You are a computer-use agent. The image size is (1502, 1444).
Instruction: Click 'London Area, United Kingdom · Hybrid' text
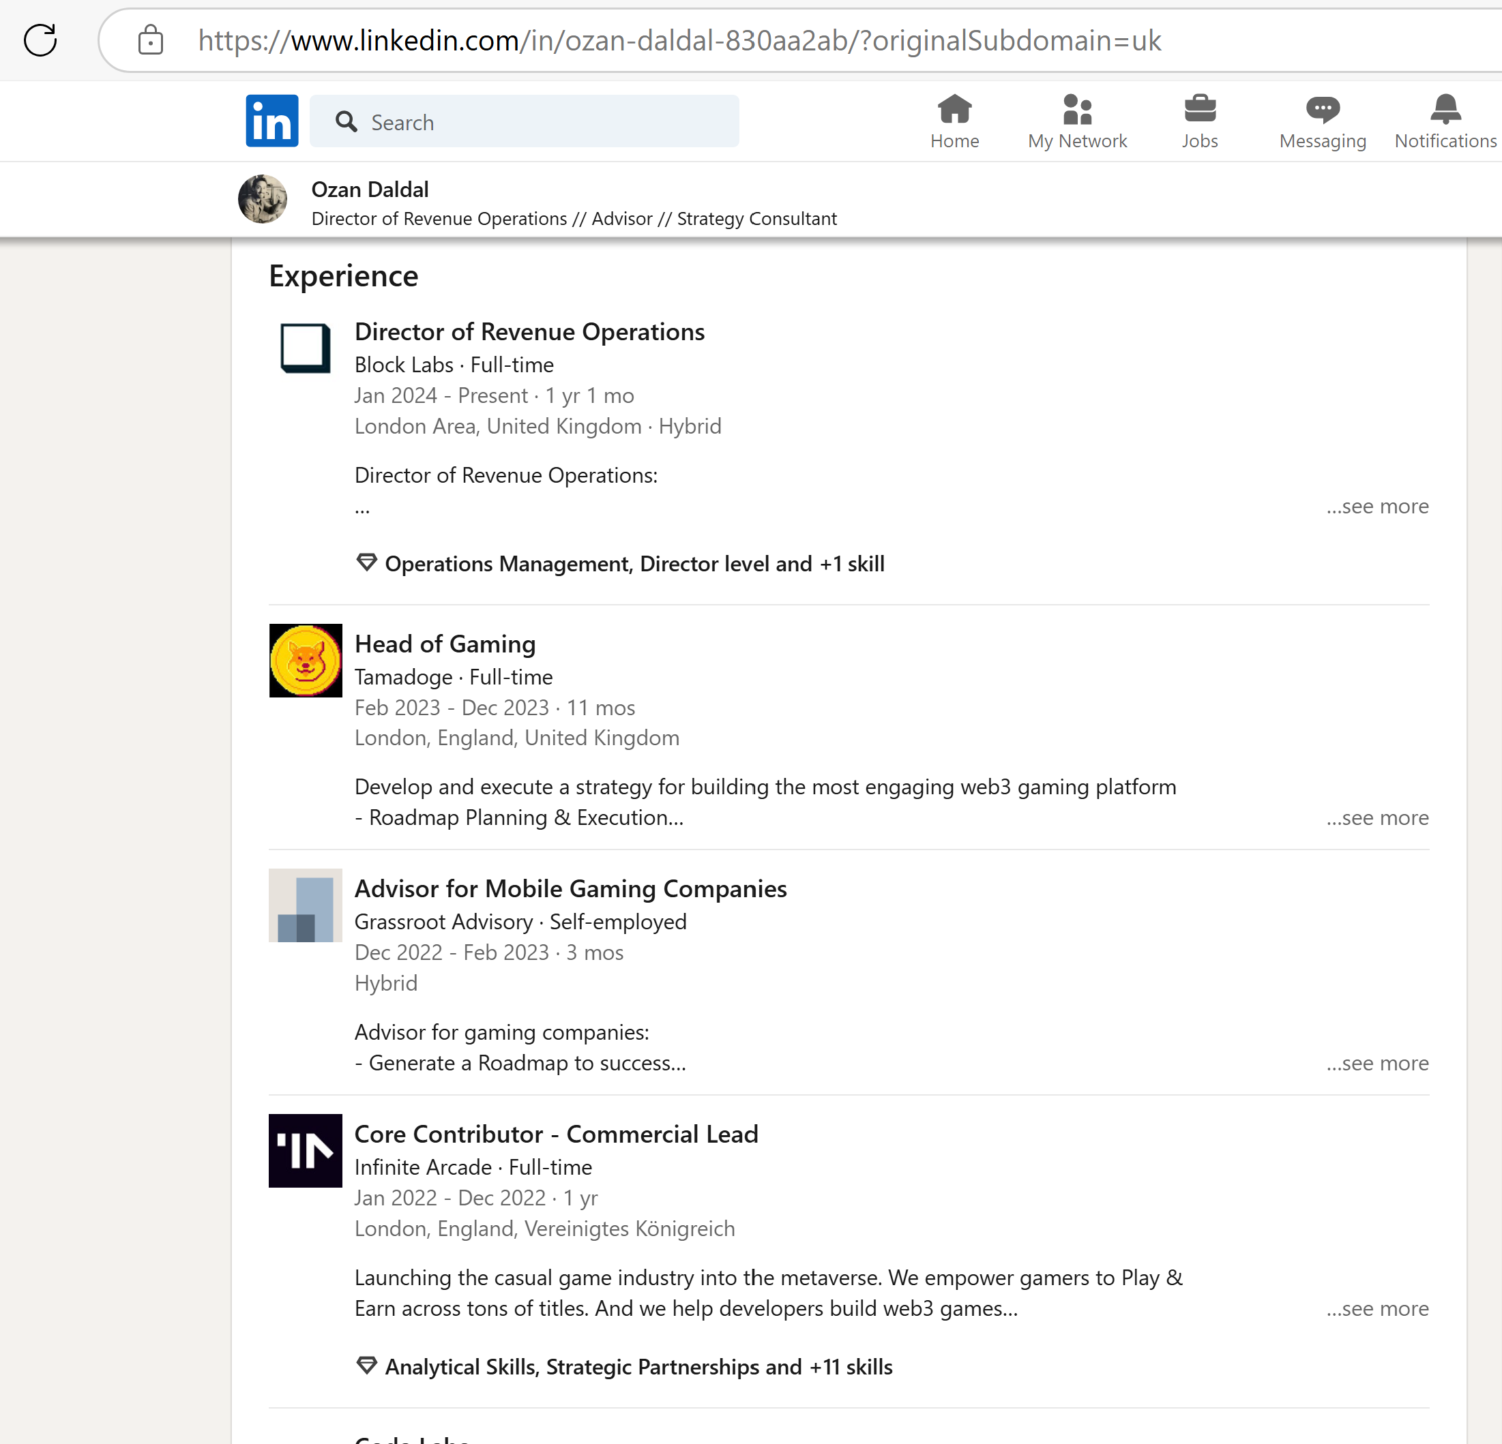538,426
